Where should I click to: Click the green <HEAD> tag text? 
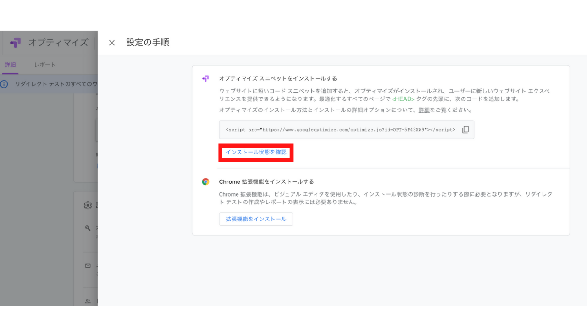(x=403, y=99)
